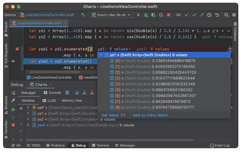Viewport: 241px width, 152px height.
Task: Go to next highlighted error arrow
Action: [229, 31]
